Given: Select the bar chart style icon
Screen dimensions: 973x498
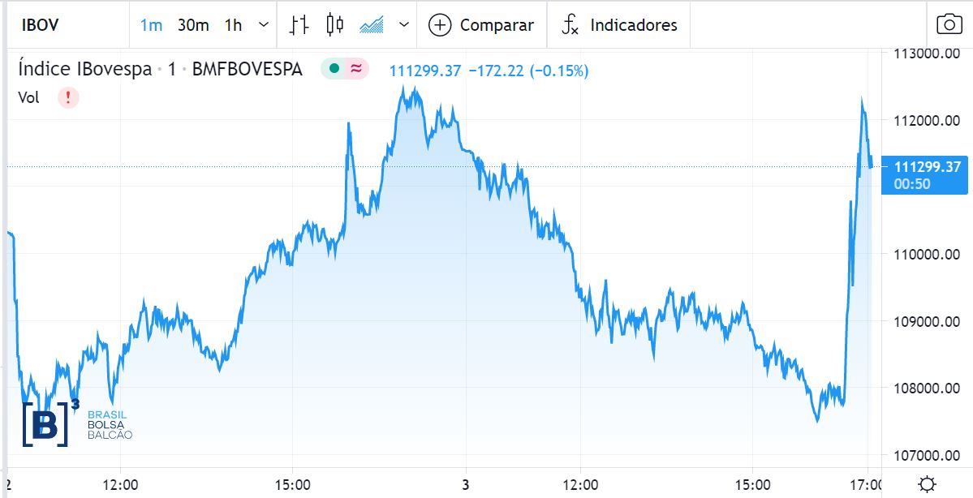Looking at the screenshot, I should click(299, 25).
